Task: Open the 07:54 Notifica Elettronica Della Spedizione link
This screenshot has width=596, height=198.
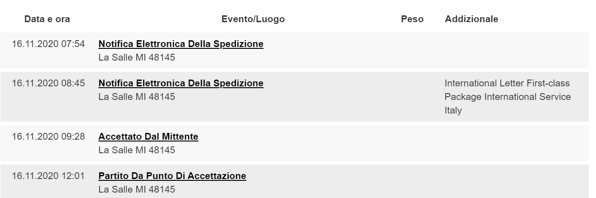Action: click(181, 44)
